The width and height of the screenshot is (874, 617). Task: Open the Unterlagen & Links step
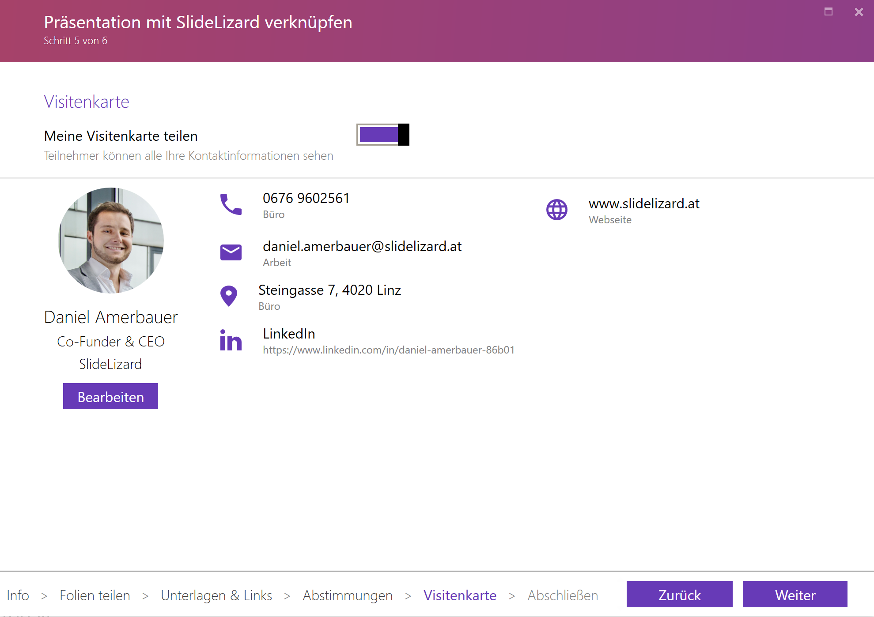[217, 595]
